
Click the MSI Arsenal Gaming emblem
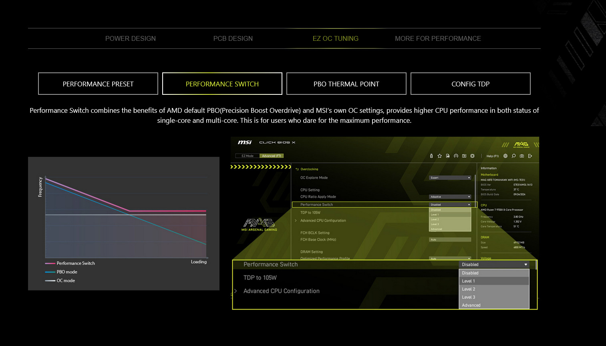pyautogui.click(x=259, y=224)
